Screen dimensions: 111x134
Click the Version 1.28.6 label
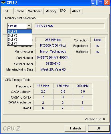[95, 119]
